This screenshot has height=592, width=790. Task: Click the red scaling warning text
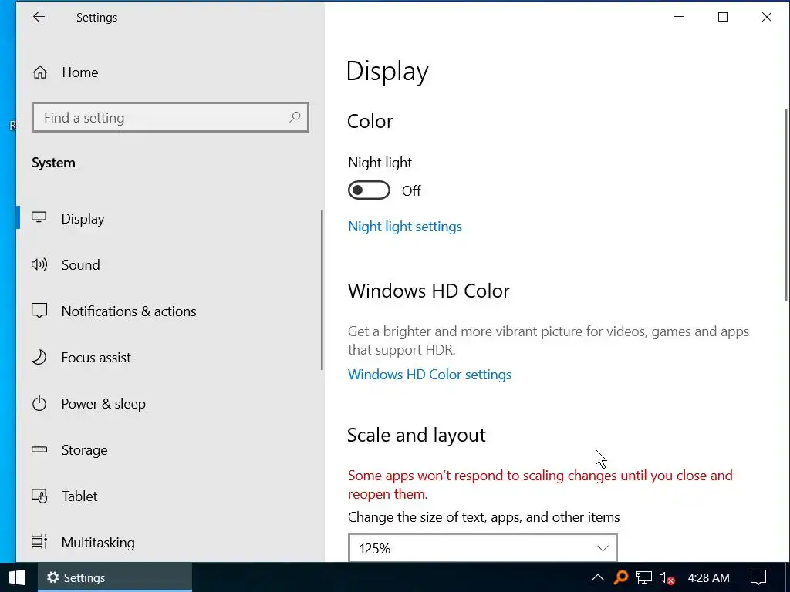tap(540, 484)
